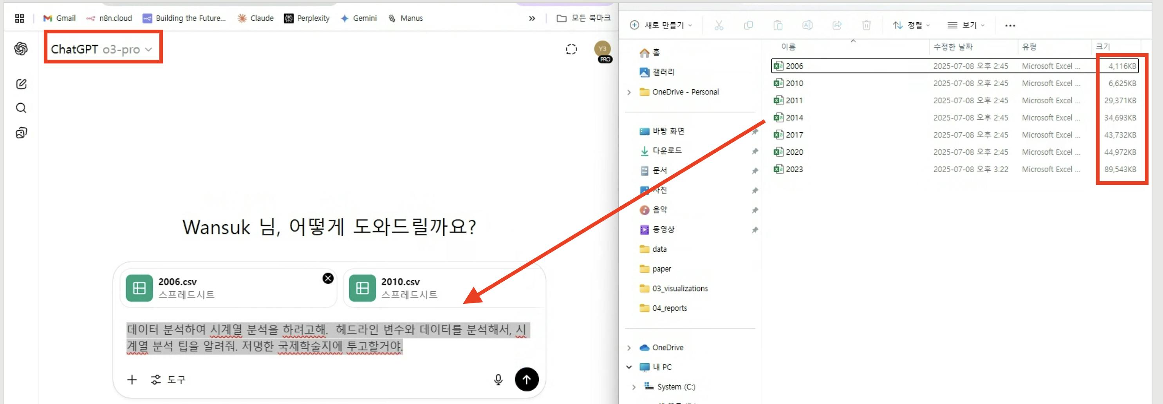Open 다운로드 quick access folder
Viewport: 1163px width, 404px height.
click(x=661, y=151)
